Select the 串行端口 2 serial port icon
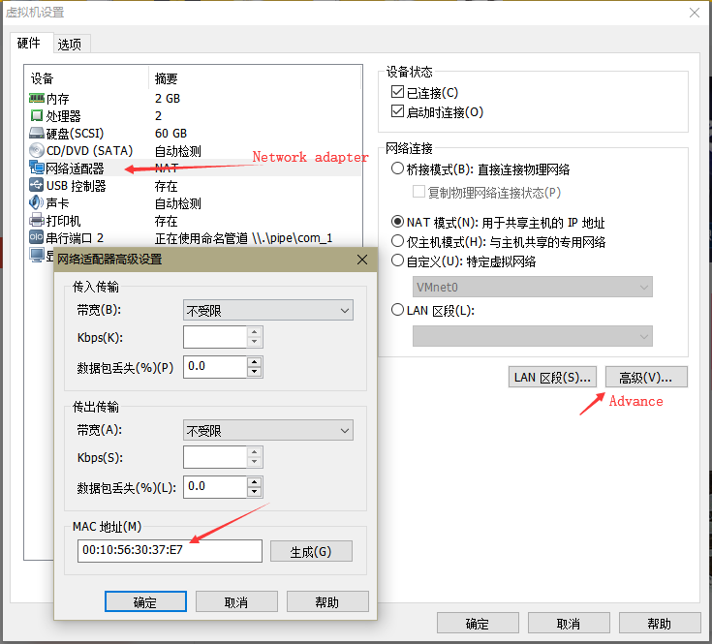 click(37, 237)
